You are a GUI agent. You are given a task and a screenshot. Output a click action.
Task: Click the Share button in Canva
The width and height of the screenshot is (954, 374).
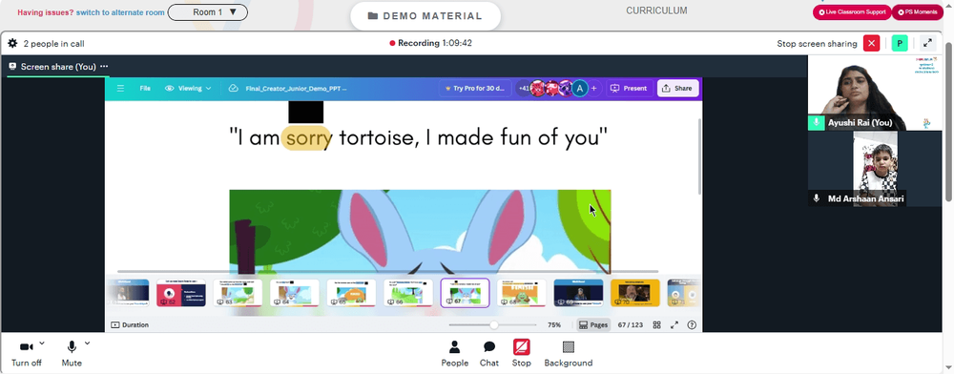tap(677, 88)
